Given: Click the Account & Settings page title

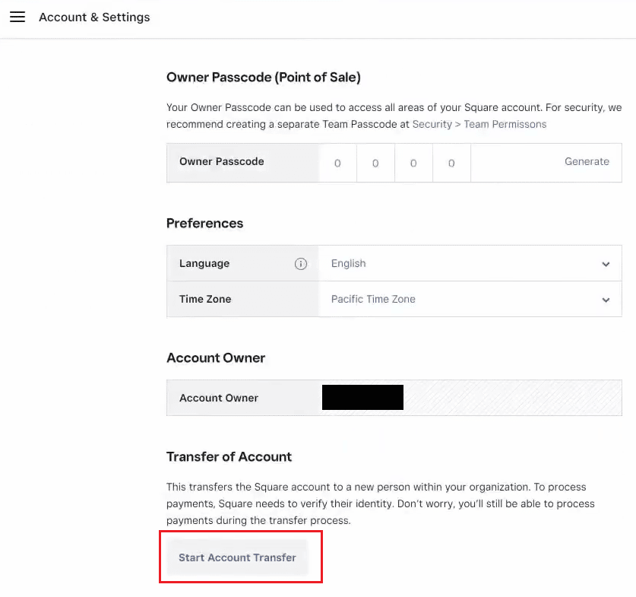Looking at the screenshot, I should 94,17.
